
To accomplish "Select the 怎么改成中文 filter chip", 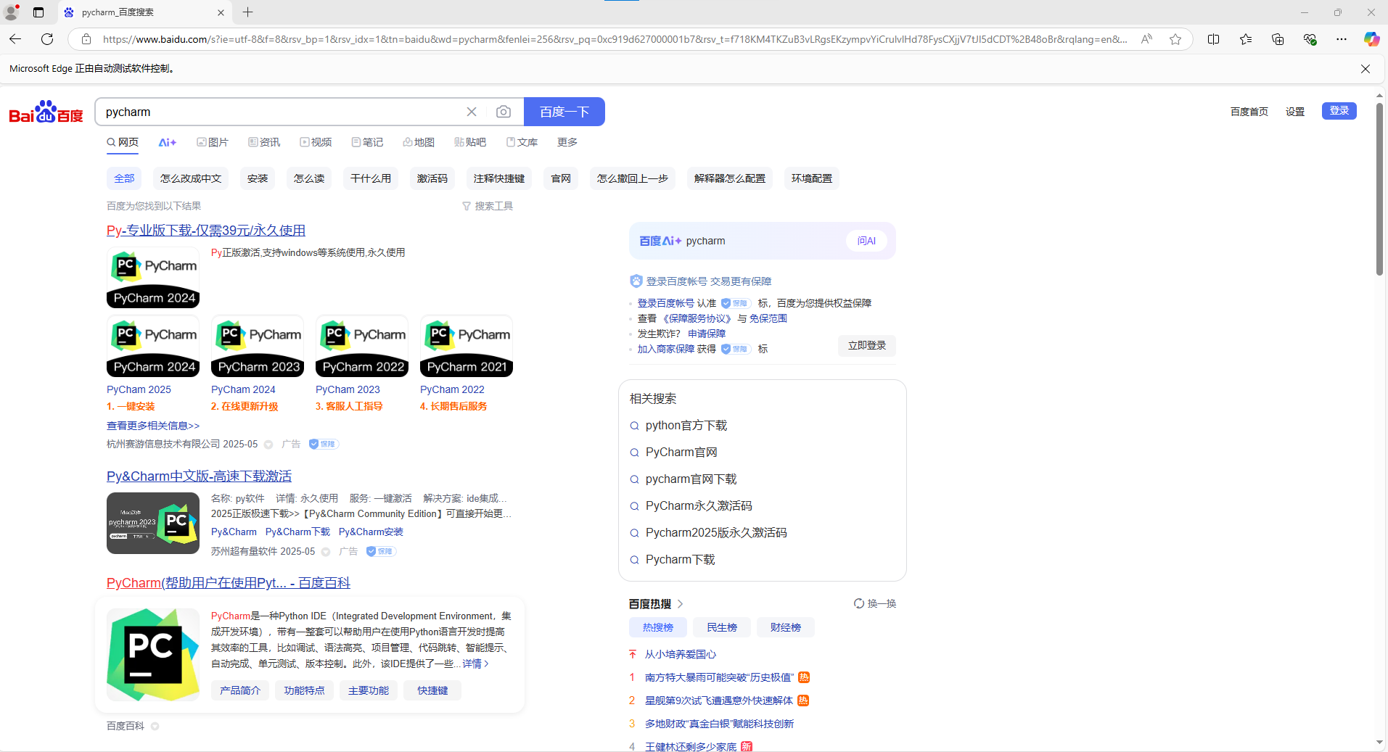I will (x=191, y=178).
